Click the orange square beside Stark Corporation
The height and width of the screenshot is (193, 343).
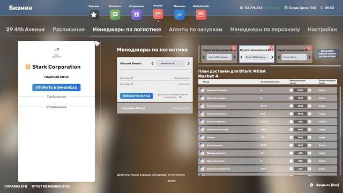click(27, 66)
